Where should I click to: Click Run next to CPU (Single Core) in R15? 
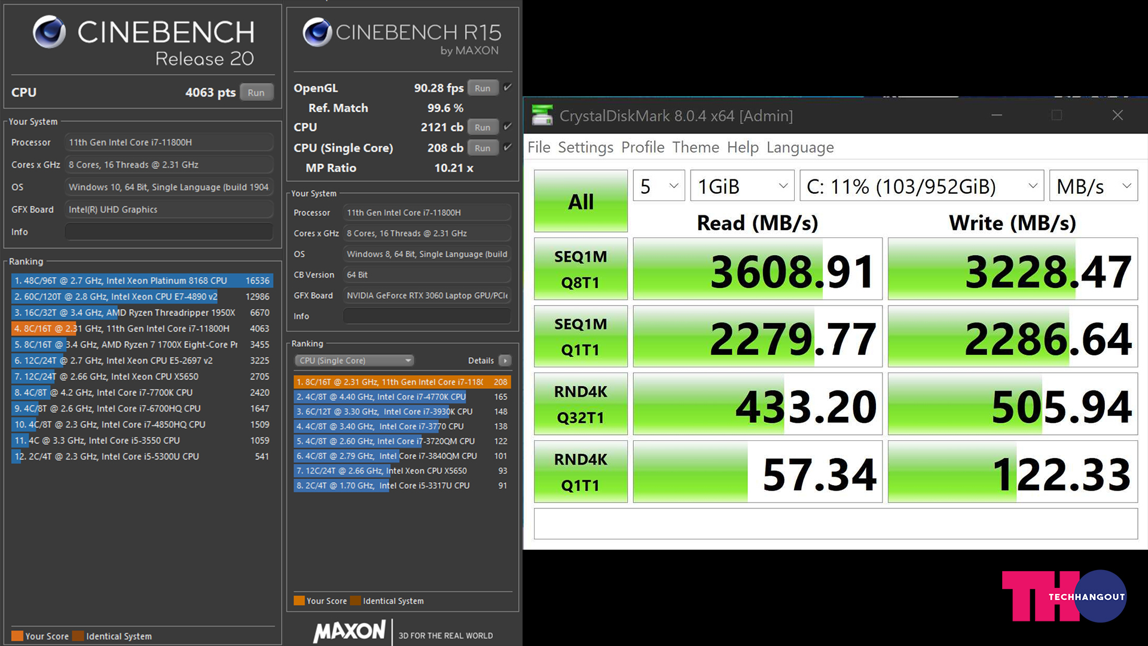coord(483,148)
